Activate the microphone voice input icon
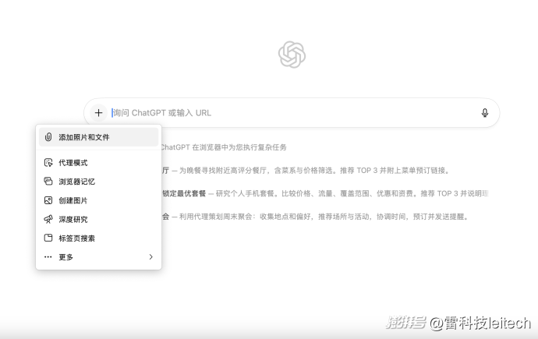538x339 pixels. point(485,113)
